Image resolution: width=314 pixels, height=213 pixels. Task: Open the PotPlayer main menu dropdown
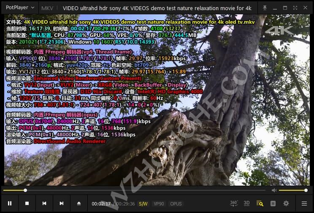point(19,8)
